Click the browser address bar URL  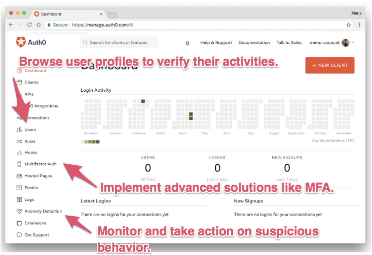103,25
